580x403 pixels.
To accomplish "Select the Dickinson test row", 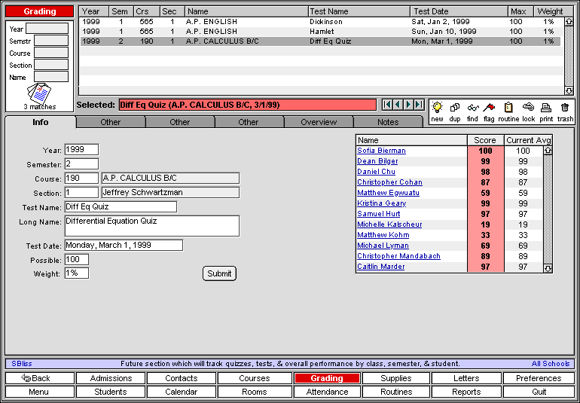I will click(x=320, y=22).
